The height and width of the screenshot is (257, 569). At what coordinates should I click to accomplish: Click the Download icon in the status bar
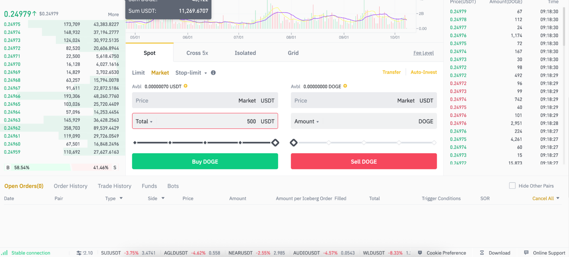(482, 252)
